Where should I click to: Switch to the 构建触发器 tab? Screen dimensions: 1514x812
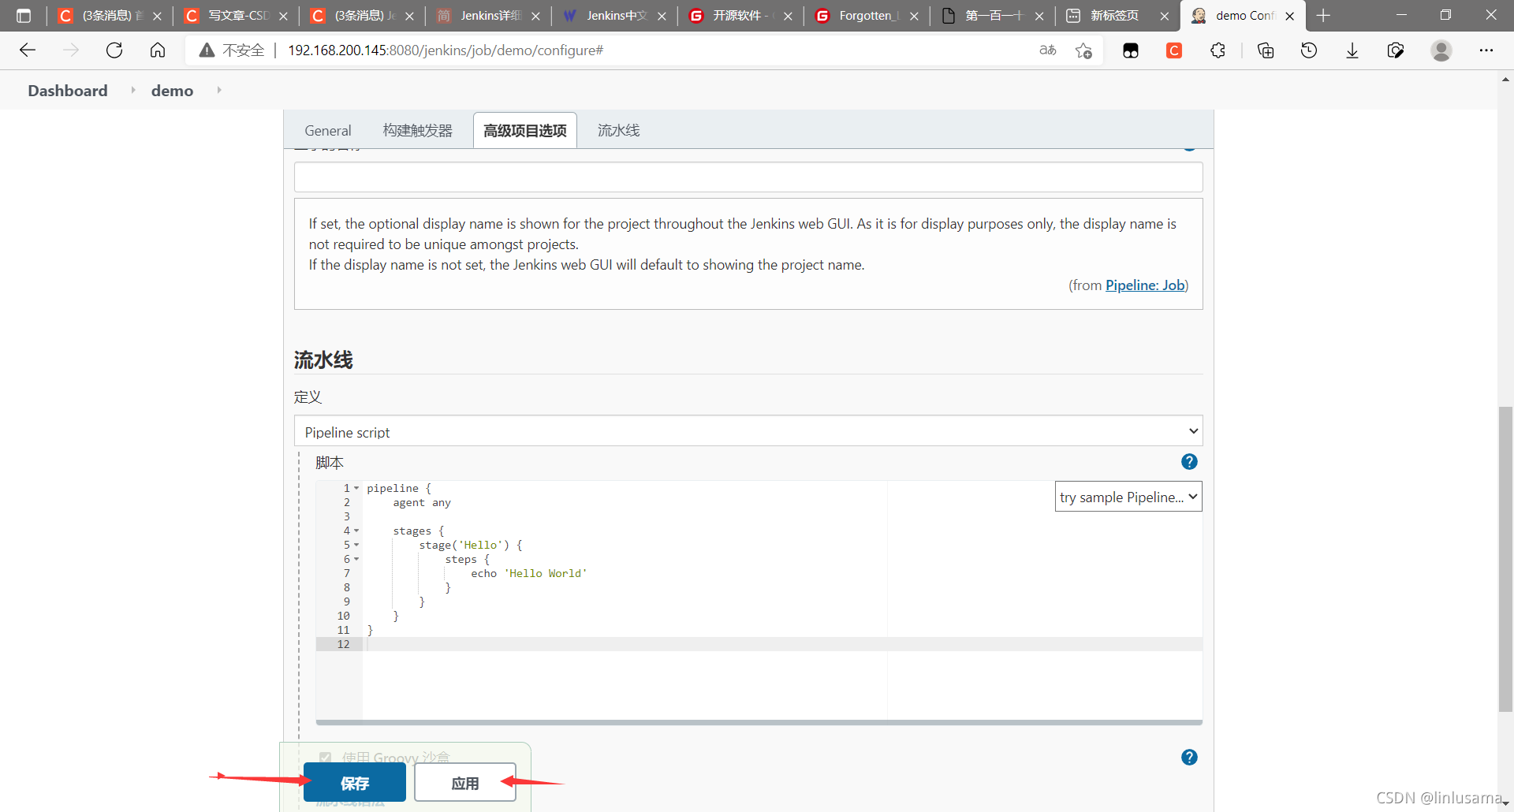418,131
